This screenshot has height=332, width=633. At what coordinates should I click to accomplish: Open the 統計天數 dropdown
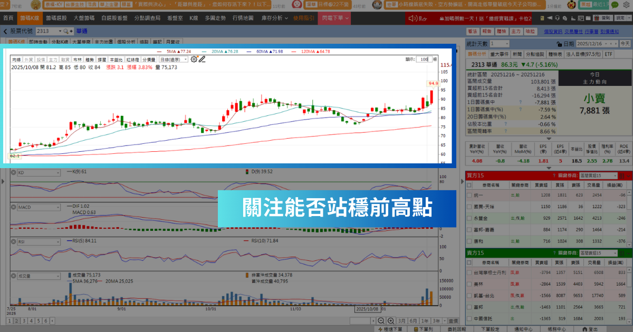pyautogui.click(x=499, y=44)
